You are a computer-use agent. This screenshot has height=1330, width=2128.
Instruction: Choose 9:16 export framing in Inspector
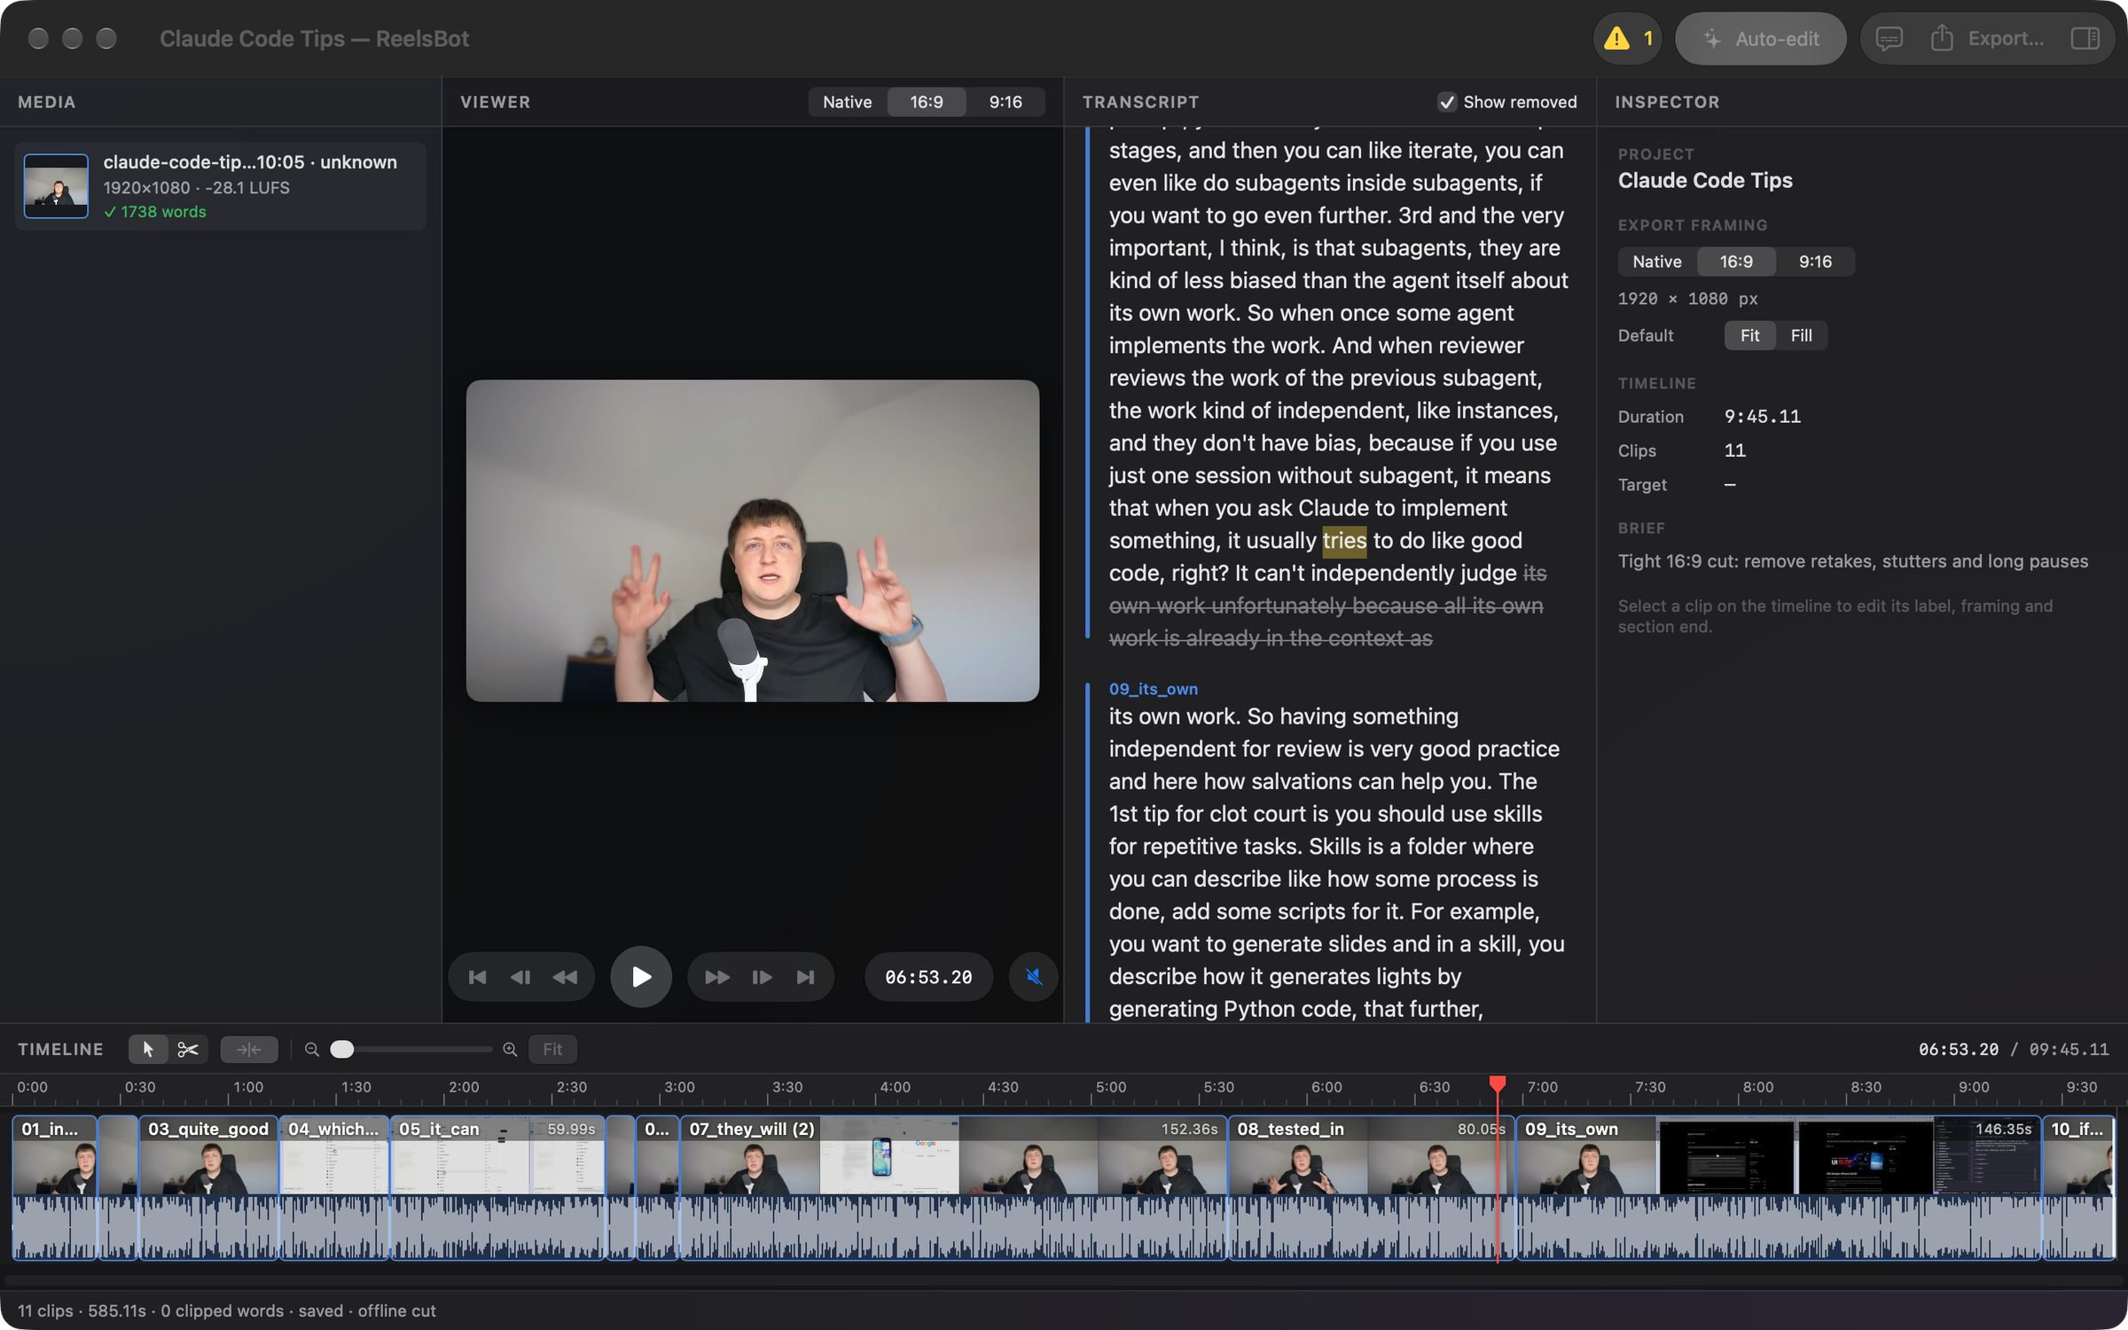[1815, 262]
